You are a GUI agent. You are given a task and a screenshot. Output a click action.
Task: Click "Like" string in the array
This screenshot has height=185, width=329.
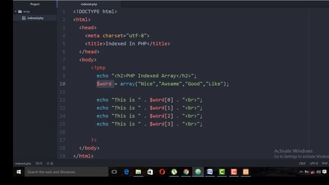click(x=214, y=84)
